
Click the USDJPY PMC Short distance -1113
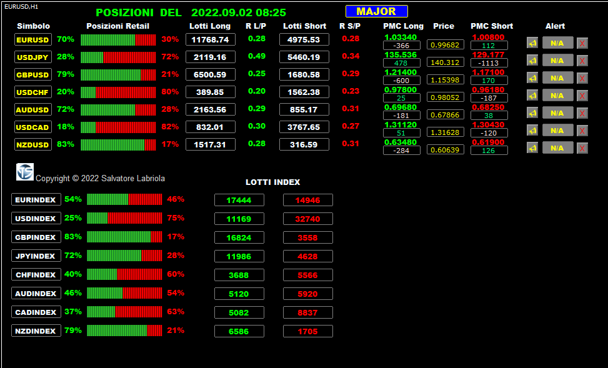click(x=489, y=63)
